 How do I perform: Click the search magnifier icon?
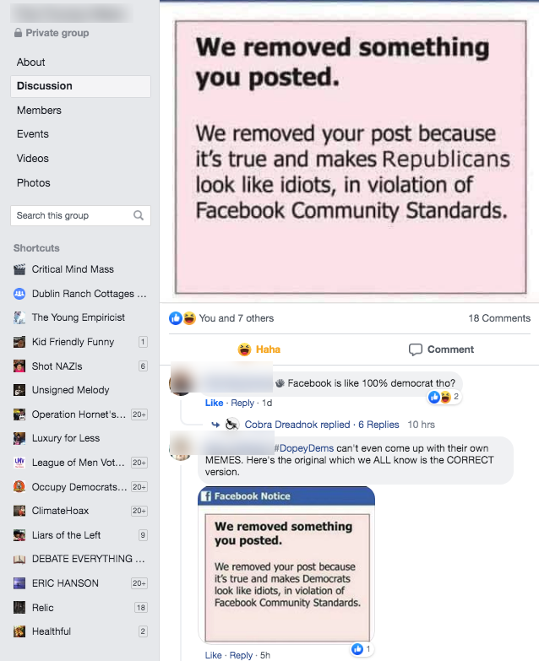tap(139, 215)
